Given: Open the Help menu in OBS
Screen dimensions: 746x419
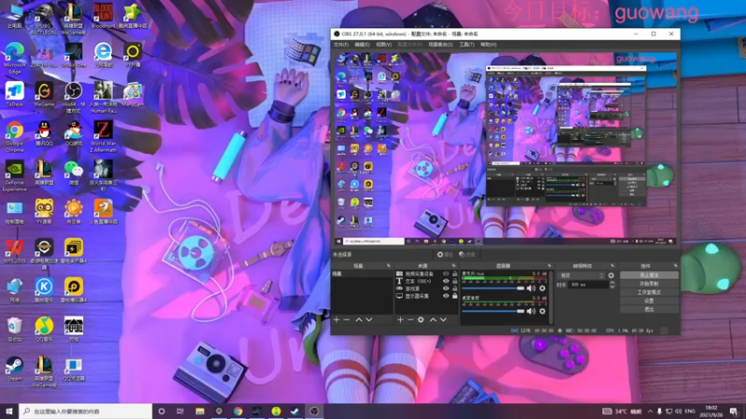Looking at the screenshot, I should pyautogui.click(x=488, y=45).
